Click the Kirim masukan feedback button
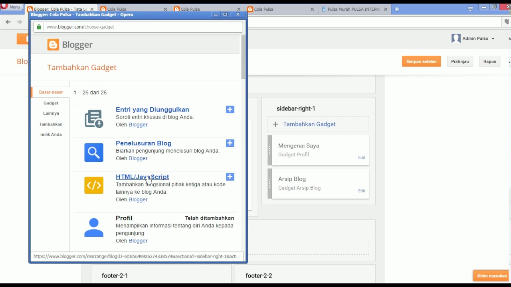This screenshot has width=511, height=287. (x=492, y=276)
